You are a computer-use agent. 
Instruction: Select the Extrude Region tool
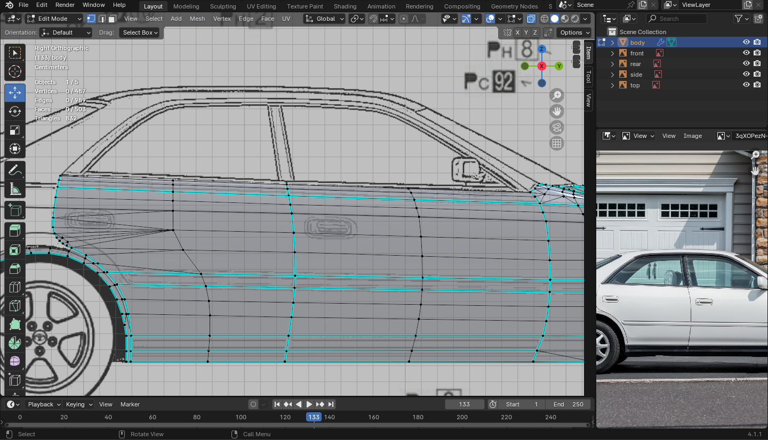pyautogui.click(x=15, y=230)
